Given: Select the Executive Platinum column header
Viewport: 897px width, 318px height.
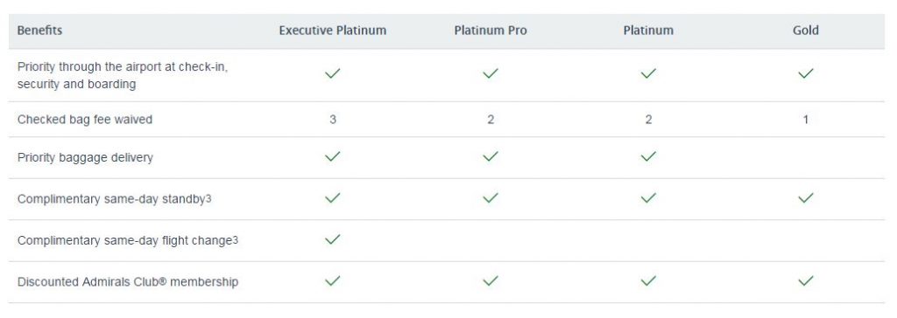Looking at the screenshot, I should [332, 31].
